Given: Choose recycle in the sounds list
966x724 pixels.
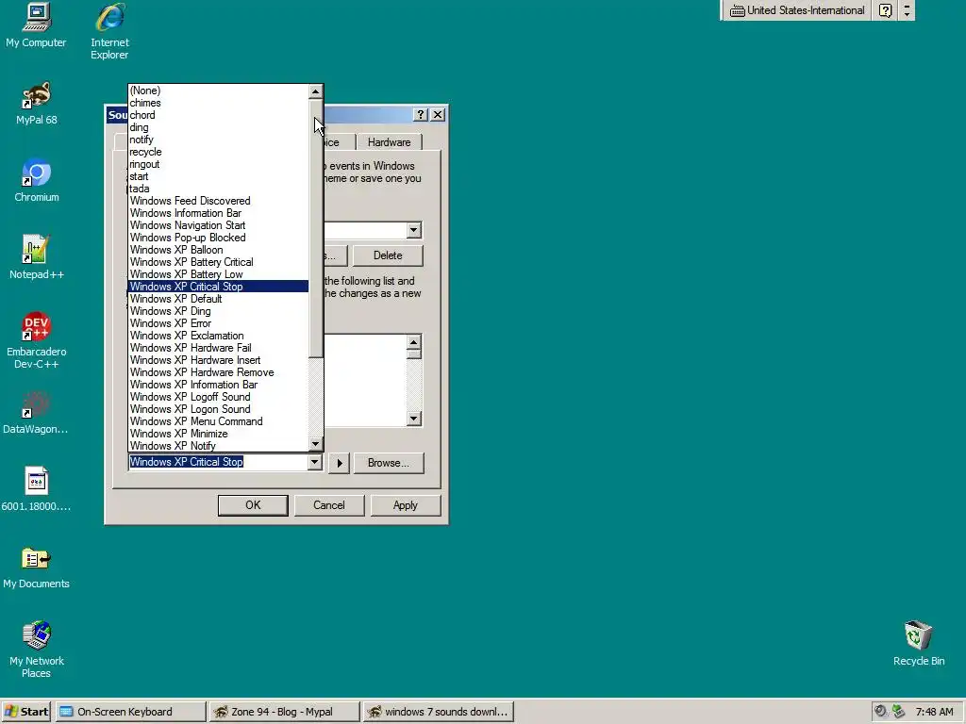Looking at the screenshot, I should (x=218, y=152).
